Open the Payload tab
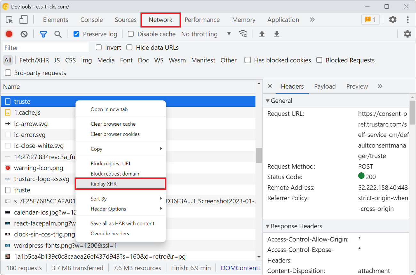The image size is (416, 275). click(x=325, y=86)
